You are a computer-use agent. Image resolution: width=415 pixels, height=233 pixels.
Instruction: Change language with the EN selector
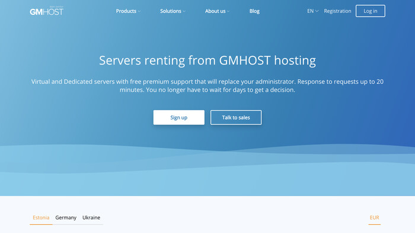pos(312,11)
